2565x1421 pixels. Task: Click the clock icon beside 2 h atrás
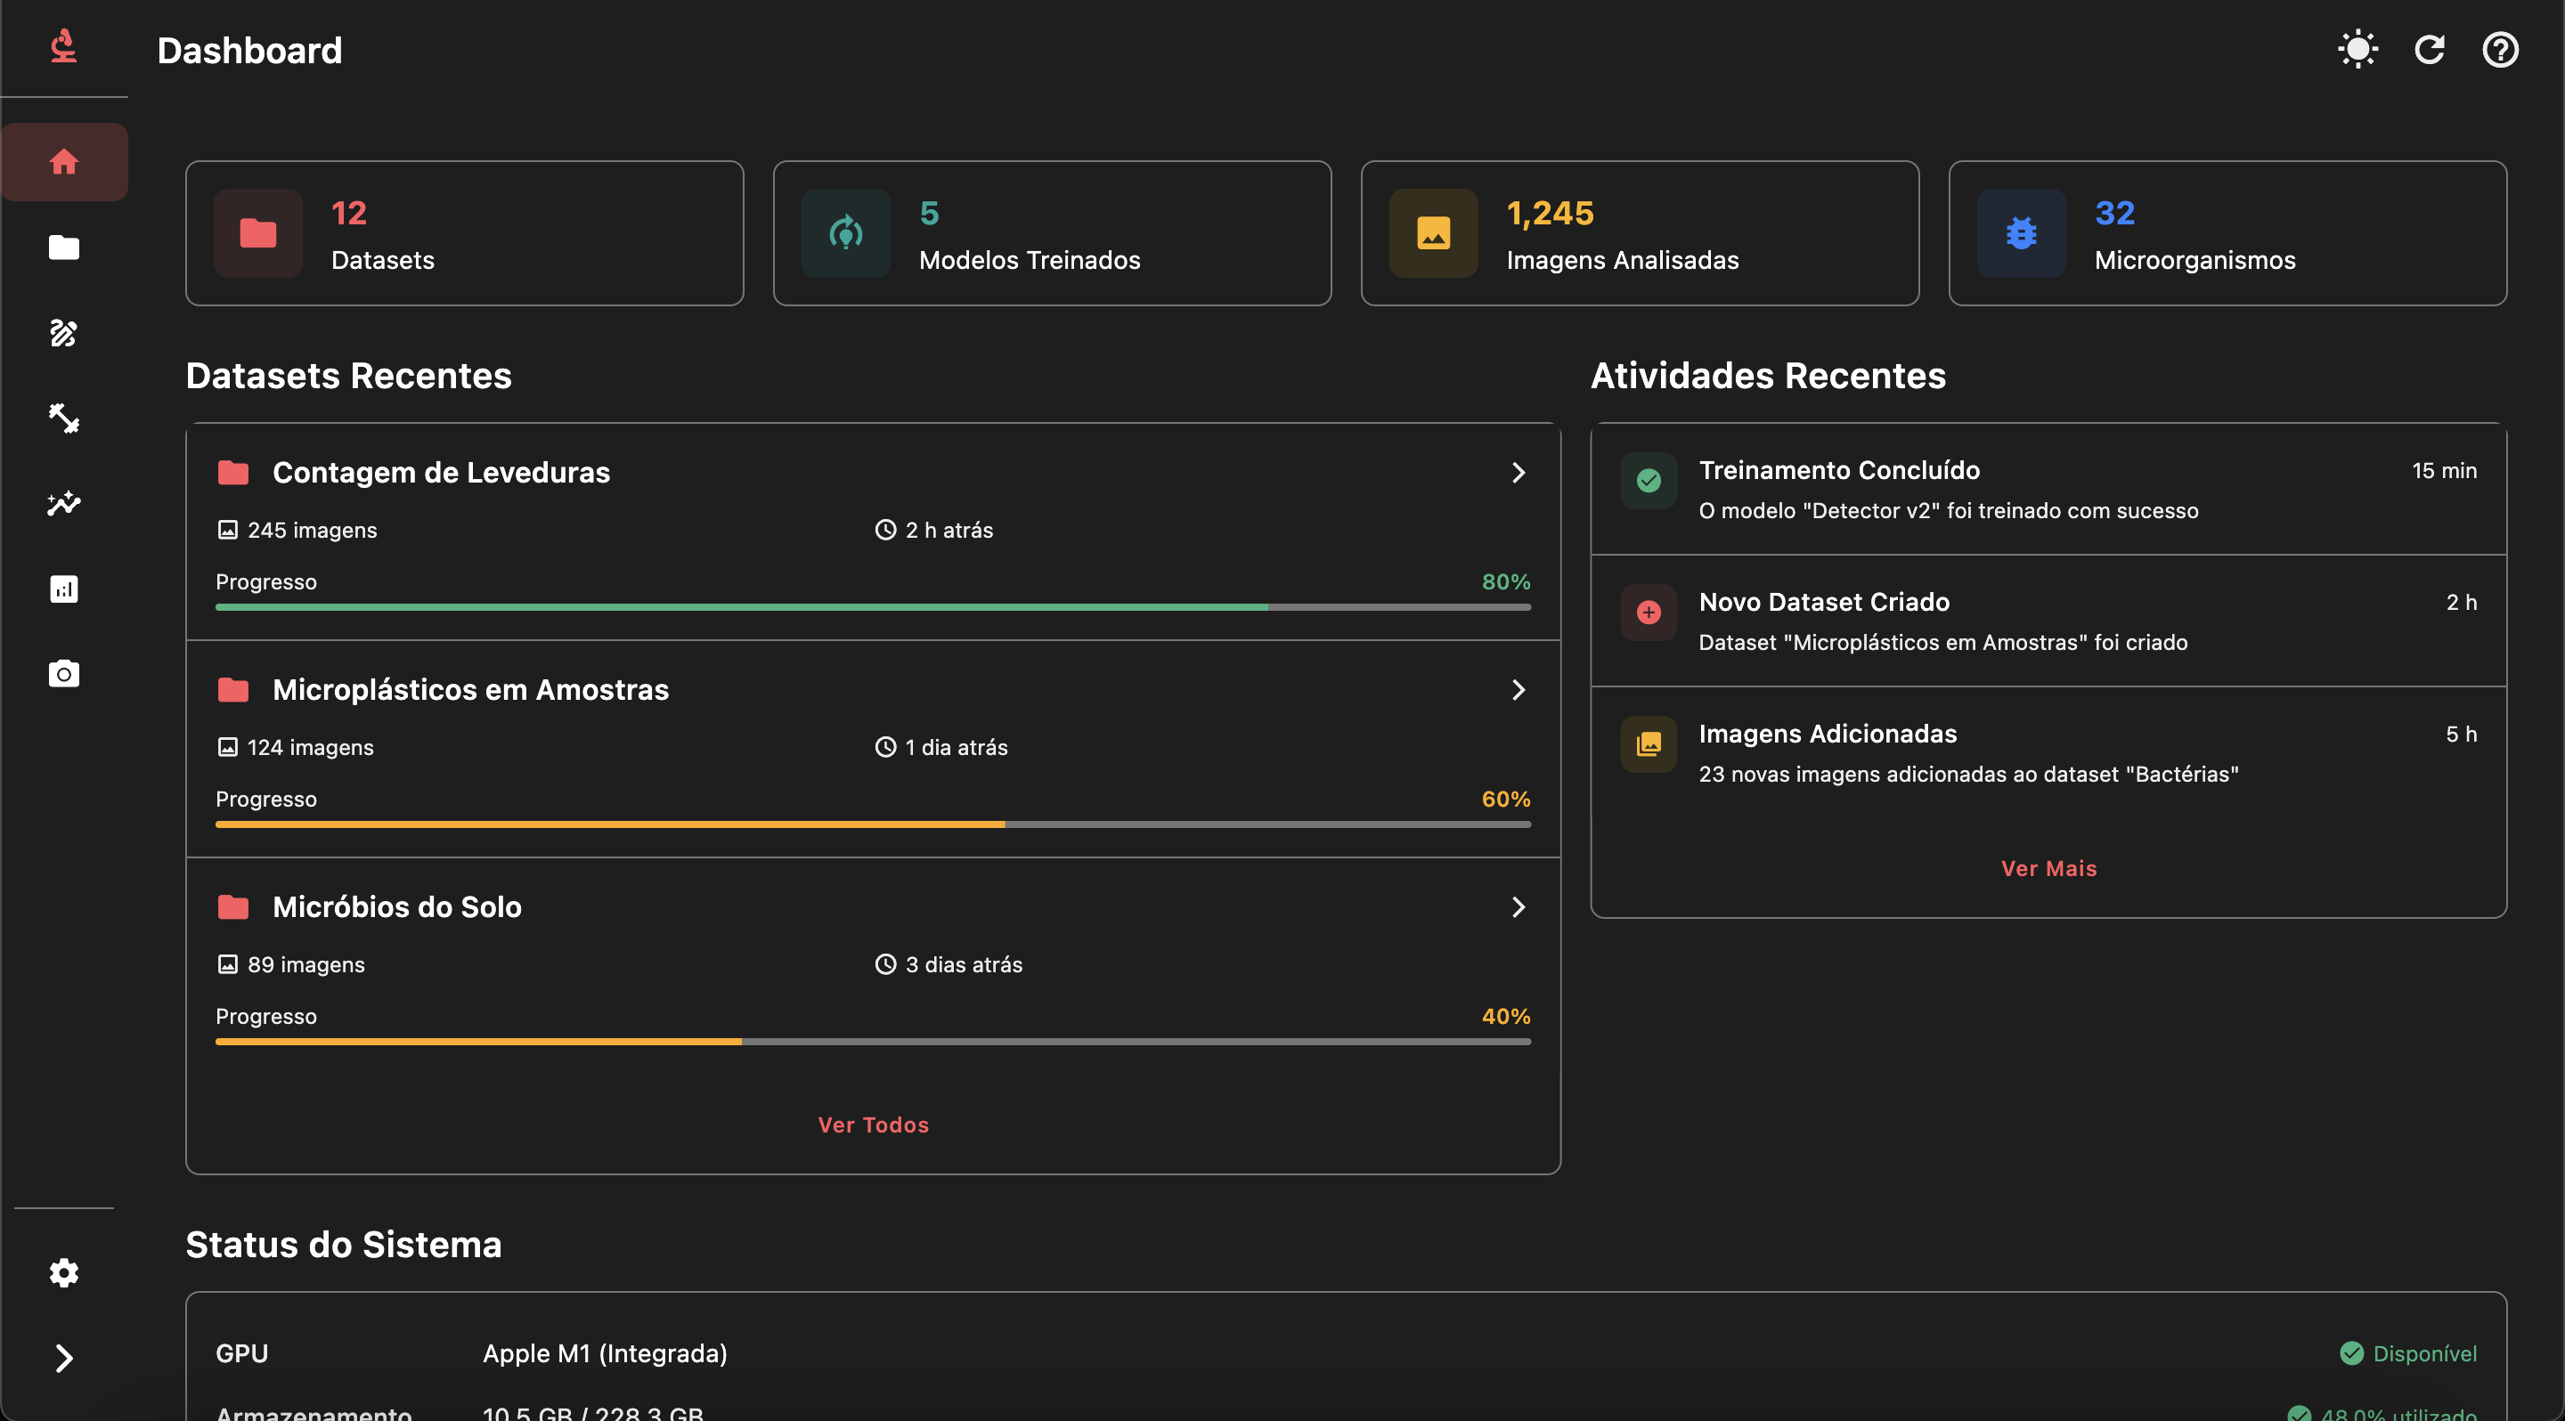[x=885, y=531]
